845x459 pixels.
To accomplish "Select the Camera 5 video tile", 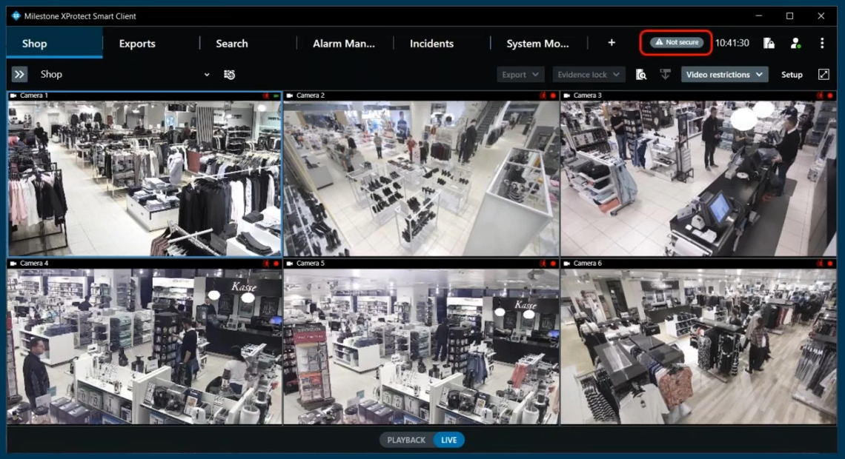I will click(420, 345).
